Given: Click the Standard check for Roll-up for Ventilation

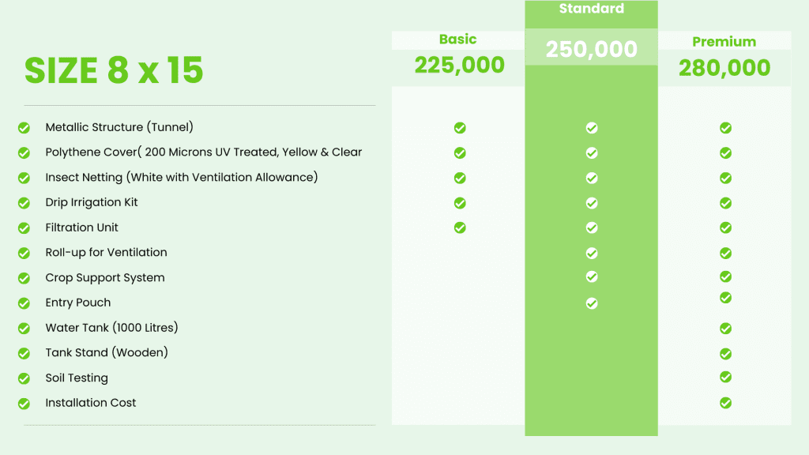Looking at the screenshot, I should coord(592,254).
